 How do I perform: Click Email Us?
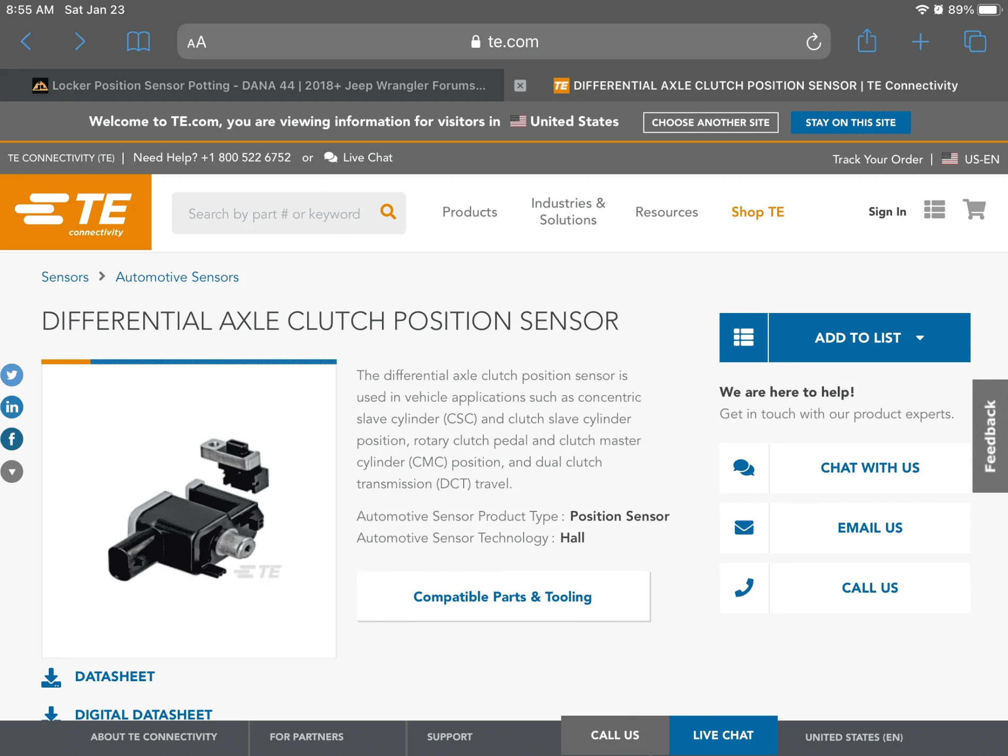(870, 528)
